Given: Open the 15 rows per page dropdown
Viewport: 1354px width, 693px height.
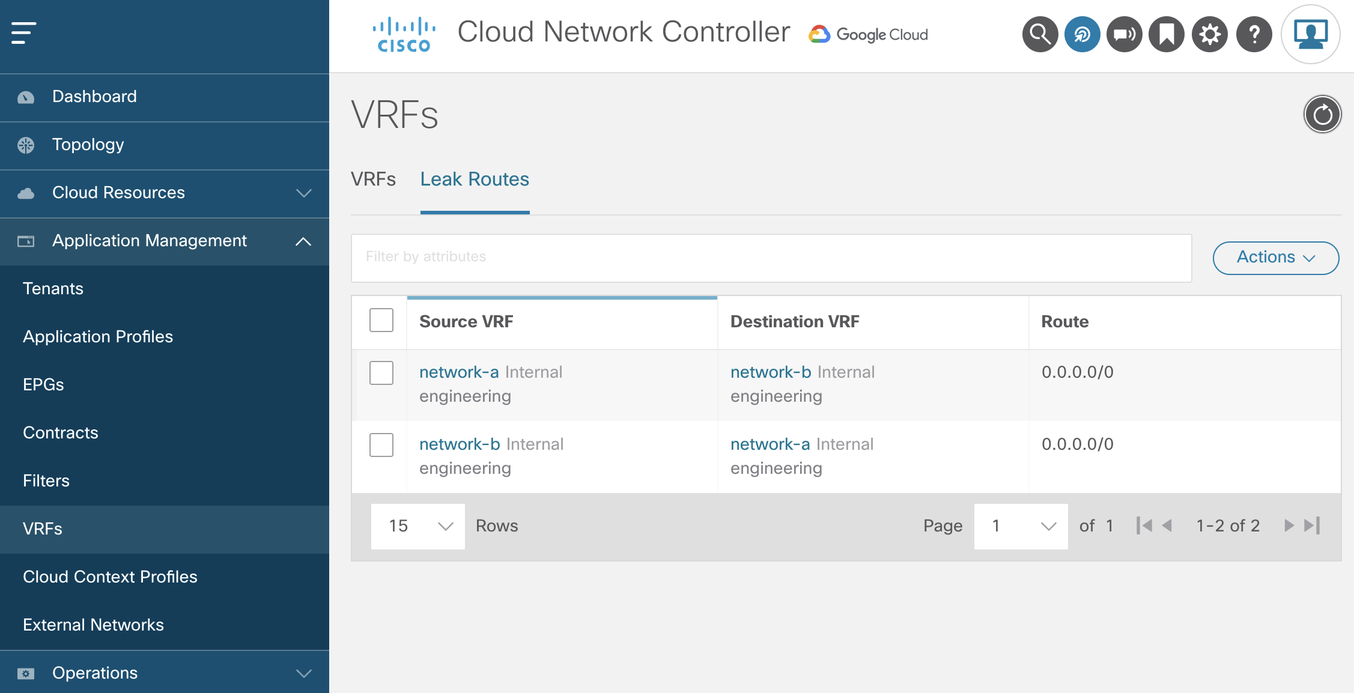Looking at the screenshot, I should [x=418, y=526].
